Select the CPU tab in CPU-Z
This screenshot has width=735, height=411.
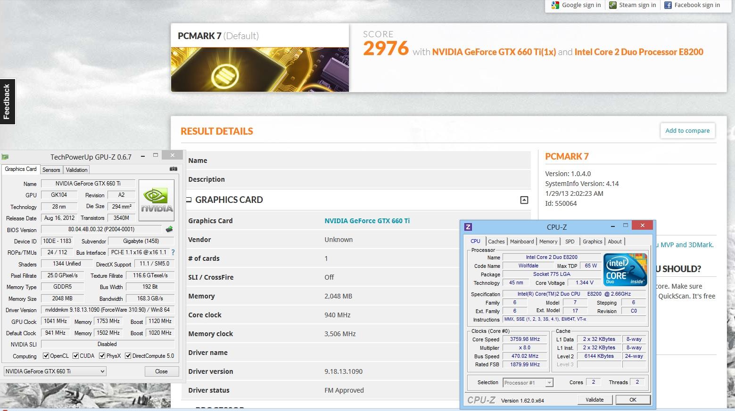tap(475, 241)
